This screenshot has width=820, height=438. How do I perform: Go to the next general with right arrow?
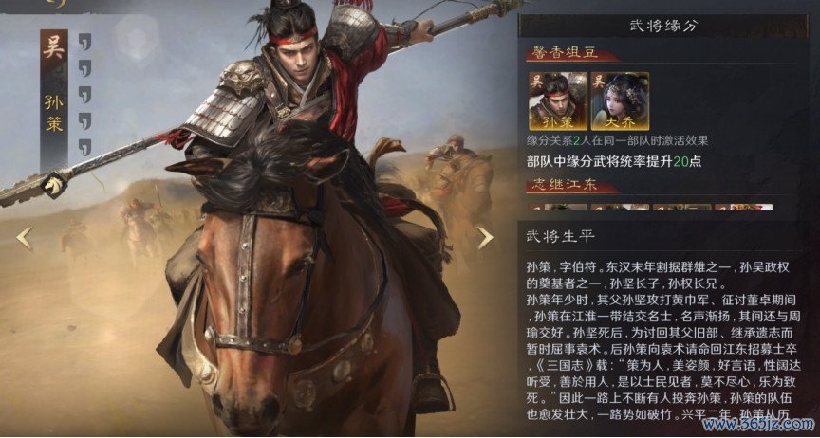click(485, 238)
